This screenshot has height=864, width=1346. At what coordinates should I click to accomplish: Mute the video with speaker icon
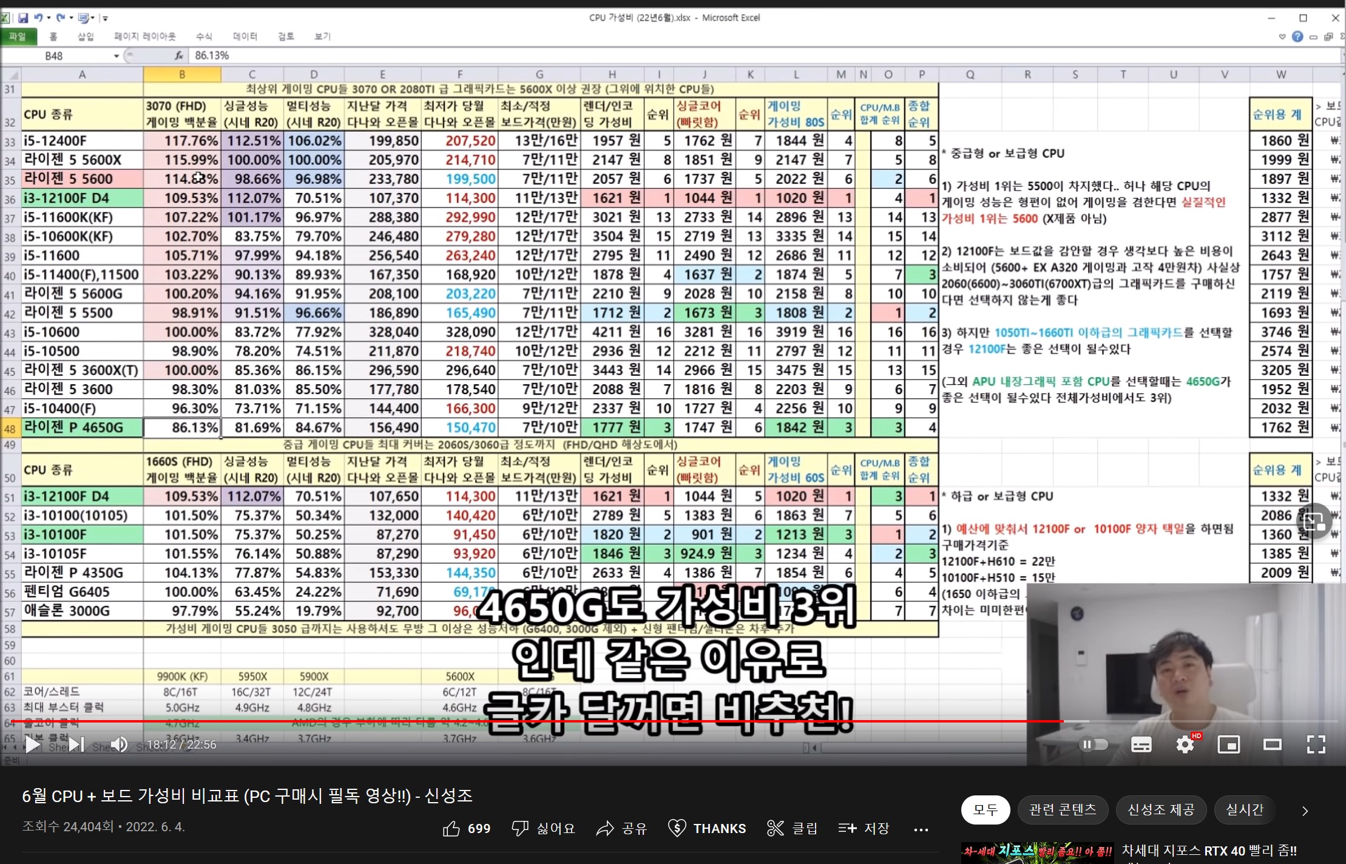pos(119,744)
